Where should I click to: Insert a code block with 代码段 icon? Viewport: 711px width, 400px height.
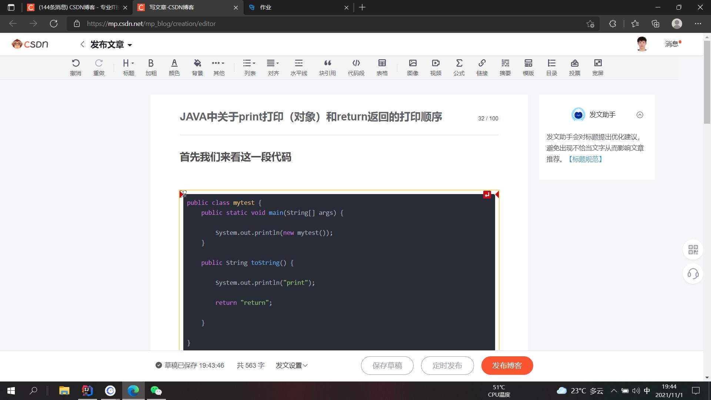356,67
